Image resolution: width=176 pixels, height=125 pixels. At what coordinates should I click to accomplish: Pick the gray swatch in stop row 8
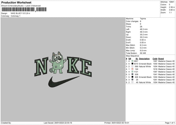click(133, 80)
